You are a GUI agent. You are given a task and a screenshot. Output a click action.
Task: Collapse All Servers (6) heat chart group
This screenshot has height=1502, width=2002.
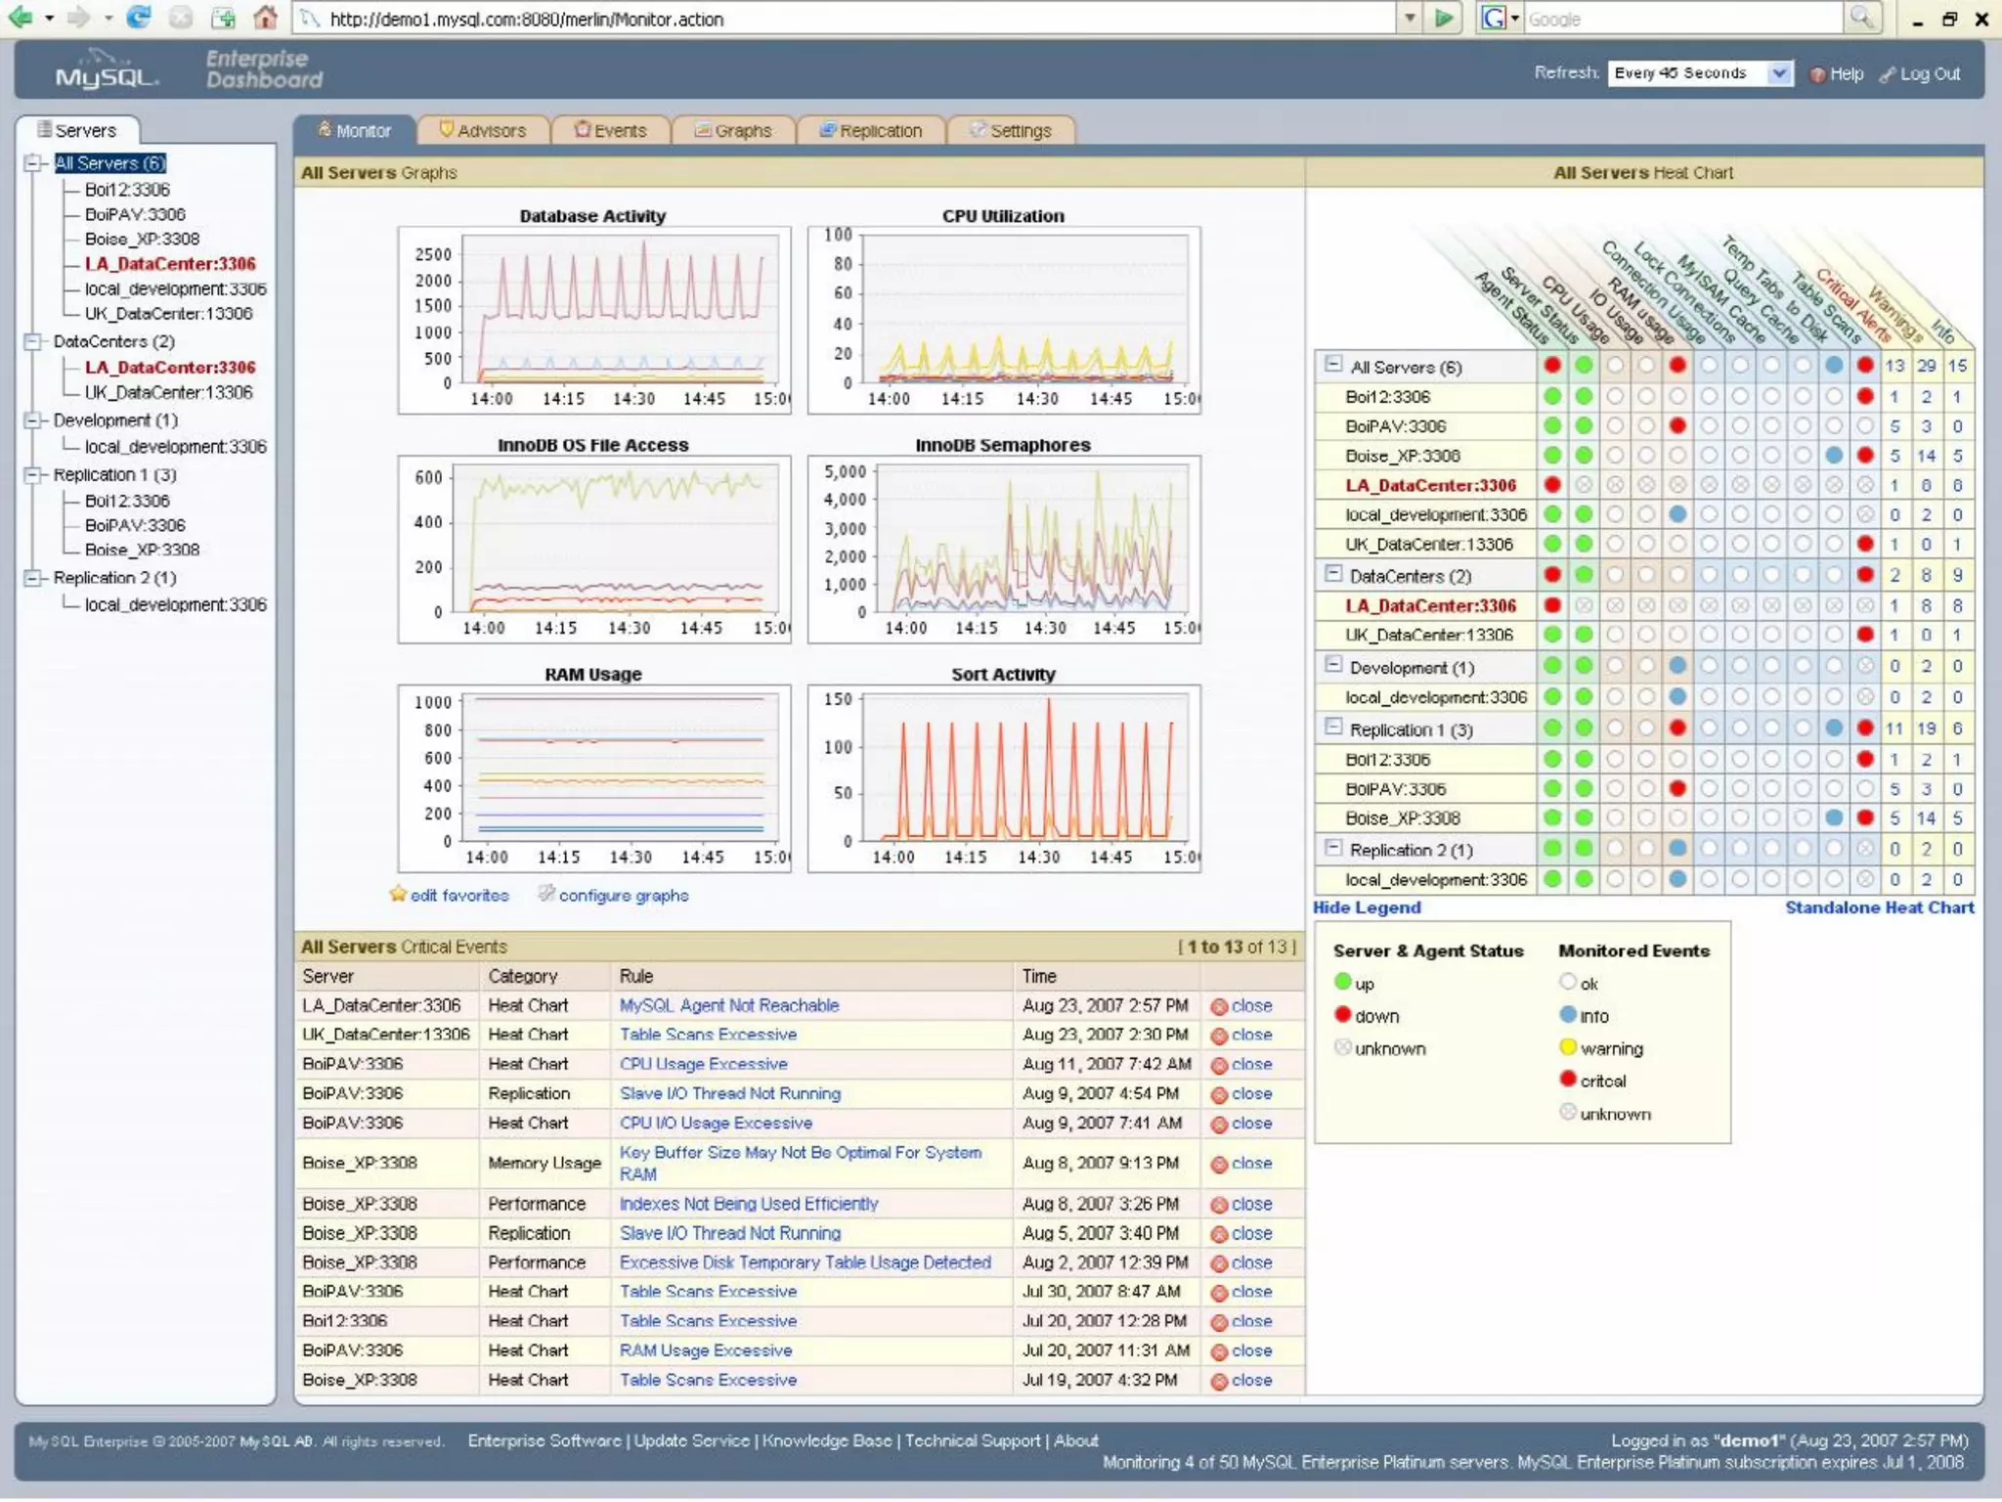pyautogui.click(x=1332, y=365)
